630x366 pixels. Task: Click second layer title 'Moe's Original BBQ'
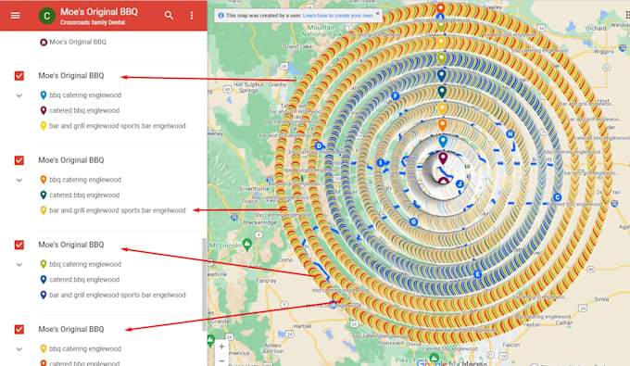coord(71,160)
